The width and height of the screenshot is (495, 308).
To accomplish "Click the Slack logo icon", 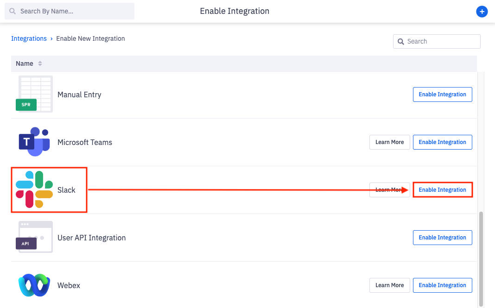I will [x=34, y=190].
